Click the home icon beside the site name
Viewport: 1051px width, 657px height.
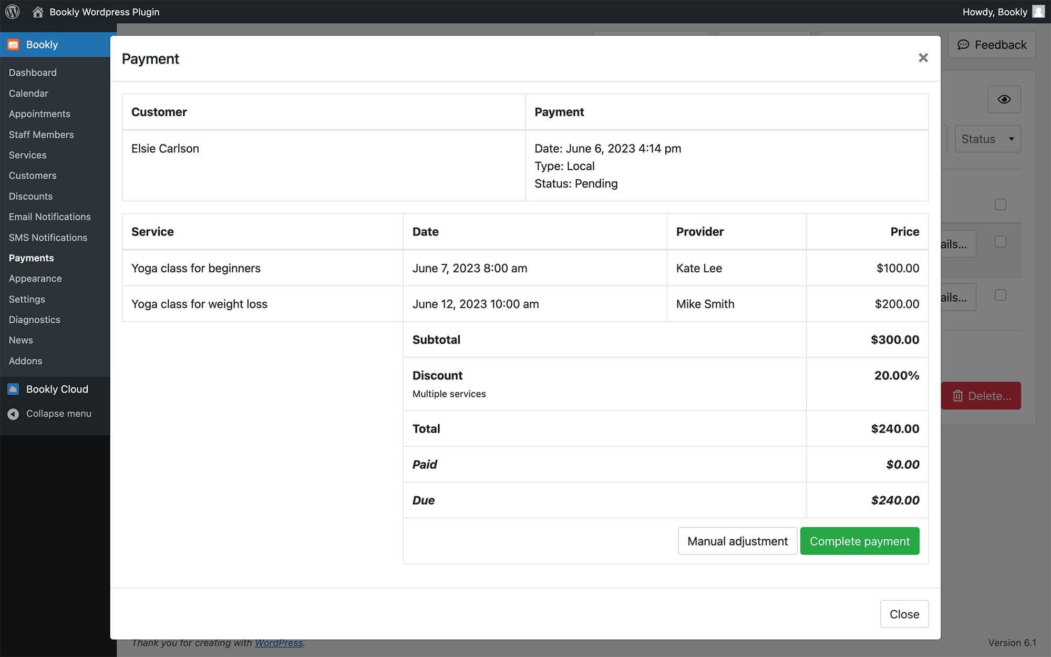point(38,12)
